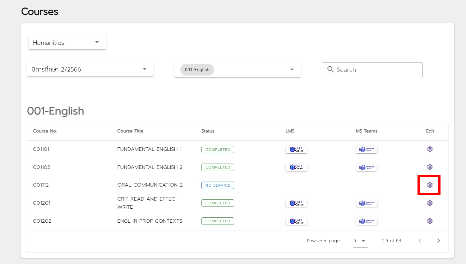This screenshot has width=466, height=264.
Task: Open settings gear for course 001101
Action: click(x=430, y=149)
